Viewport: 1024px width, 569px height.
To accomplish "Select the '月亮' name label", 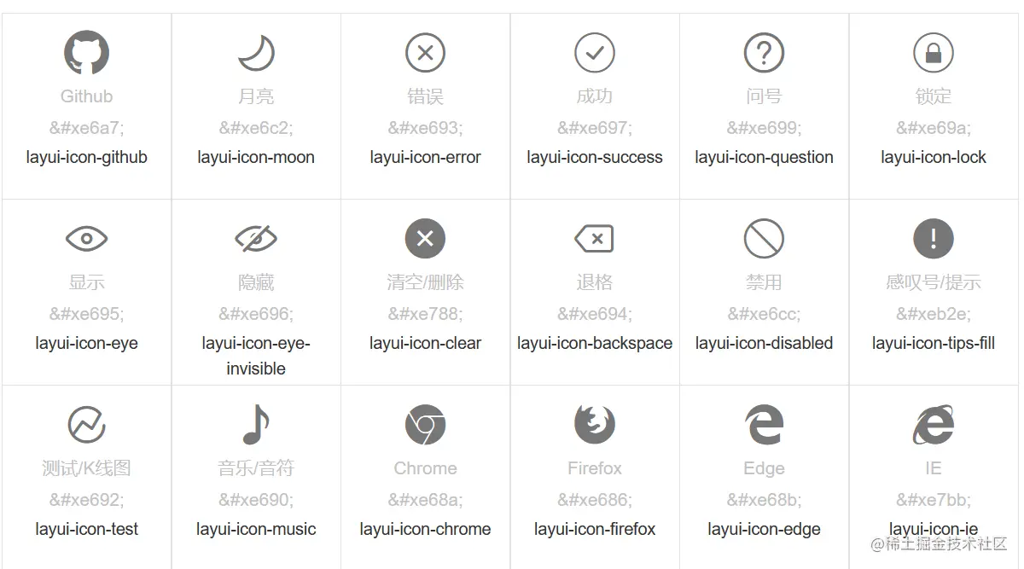I will coord(256,96).
